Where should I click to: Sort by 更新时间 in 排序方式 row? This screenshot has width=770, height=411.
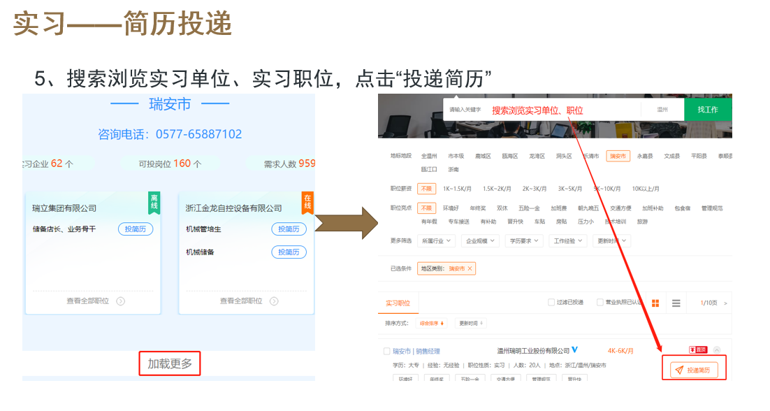[471, 323]
